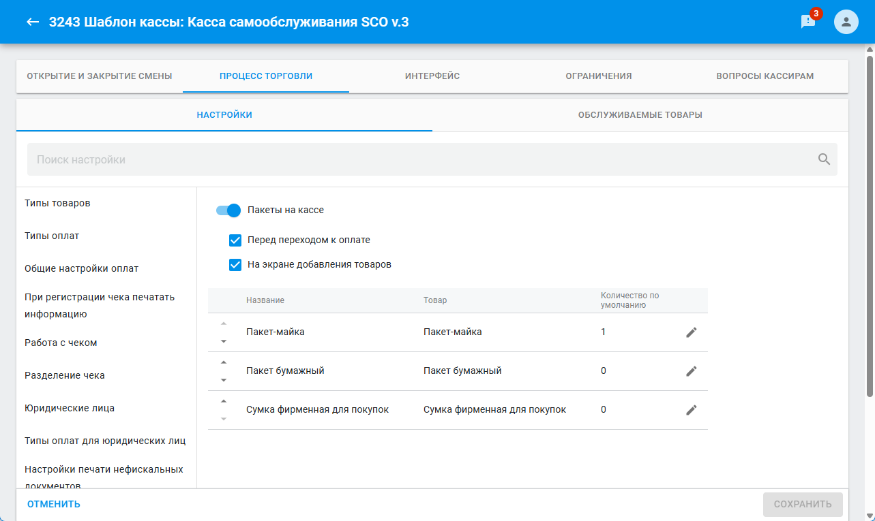Viewport: 875px width, 521px height.
Task: Click the Товар column header
Action: tap(435, 300)
